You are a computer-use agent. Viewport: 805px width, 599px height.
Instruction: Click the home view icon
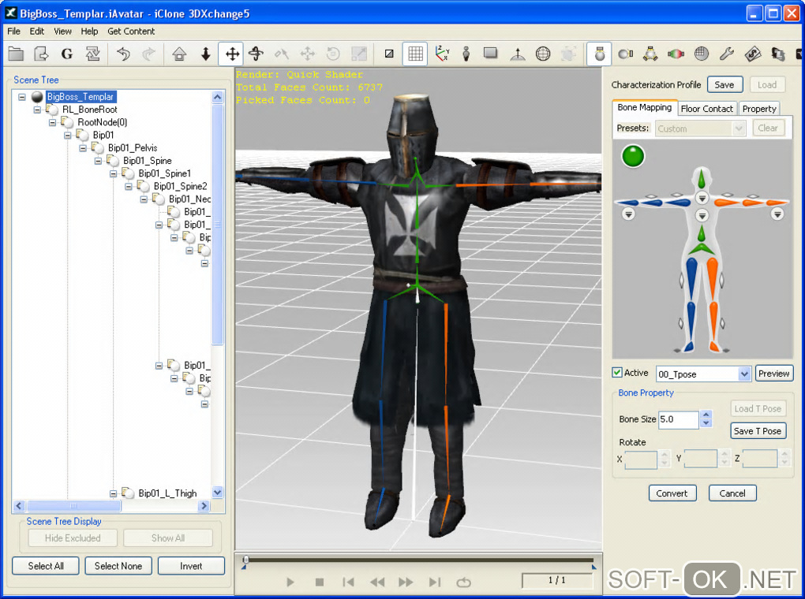179,54
